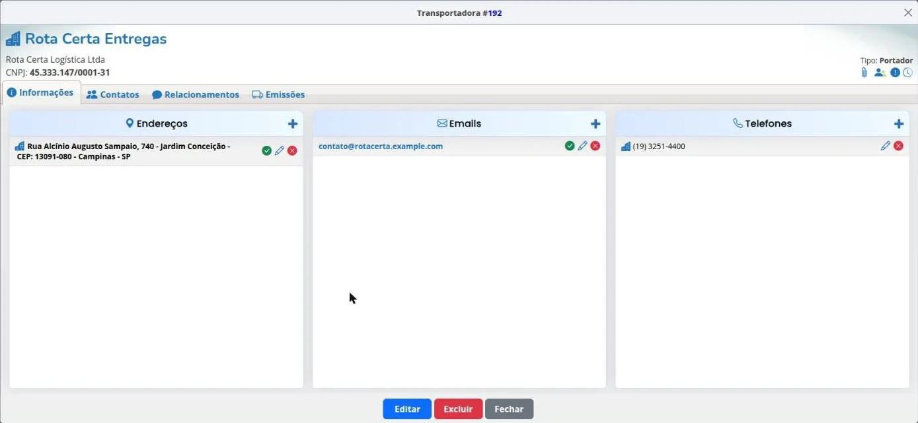Image resolution: width=918 pixels, height=423 pixels.
Task: Open the exclamation alert icon in header
Action: point(895,73)
